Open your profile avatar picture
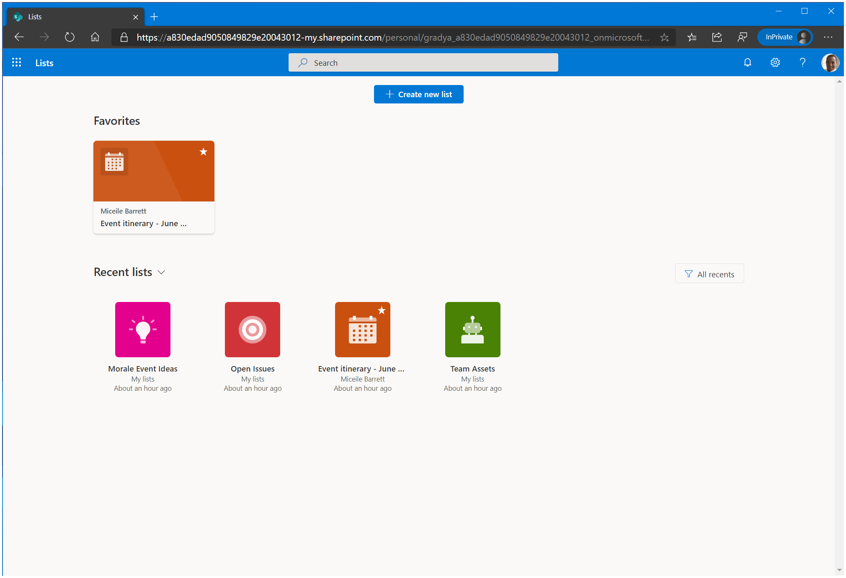 (x=831, y=62)
